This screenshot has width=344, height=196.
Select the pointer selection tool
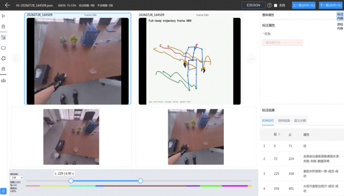click(3, 38)
